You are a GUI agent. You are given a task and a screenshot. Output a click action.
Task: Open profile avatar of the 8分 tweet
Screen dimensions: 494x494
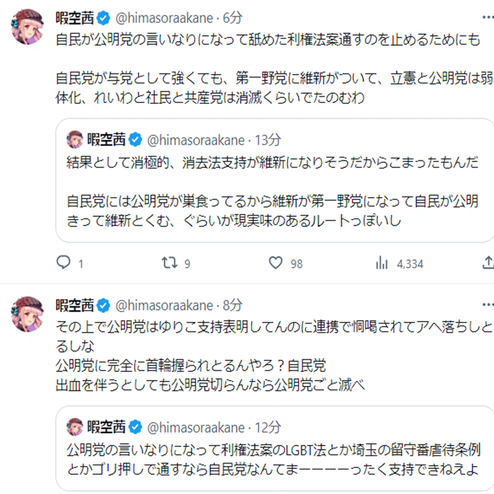28,314
